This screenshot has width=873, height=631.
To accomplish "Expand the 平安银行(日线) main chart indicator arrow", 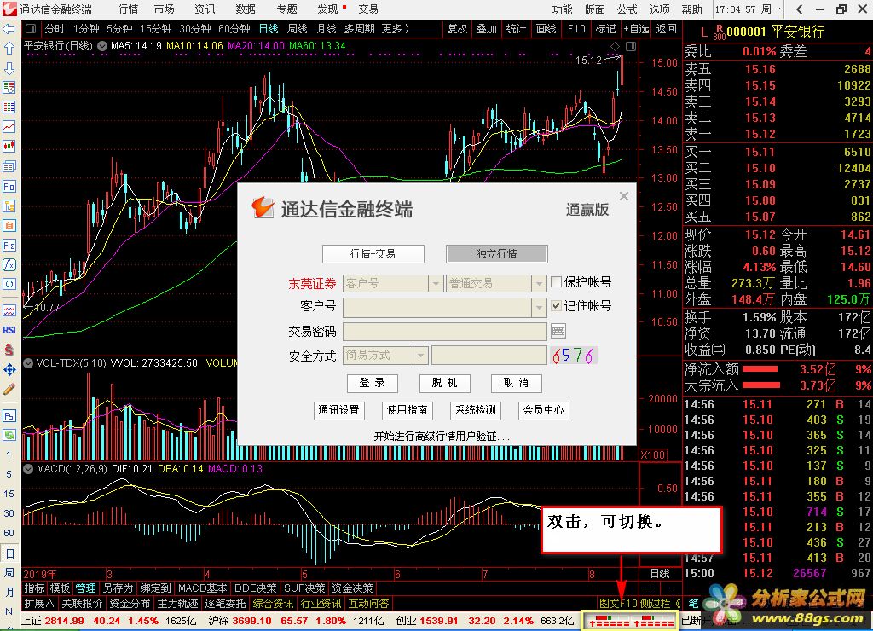I will click(x=102, y=46).
